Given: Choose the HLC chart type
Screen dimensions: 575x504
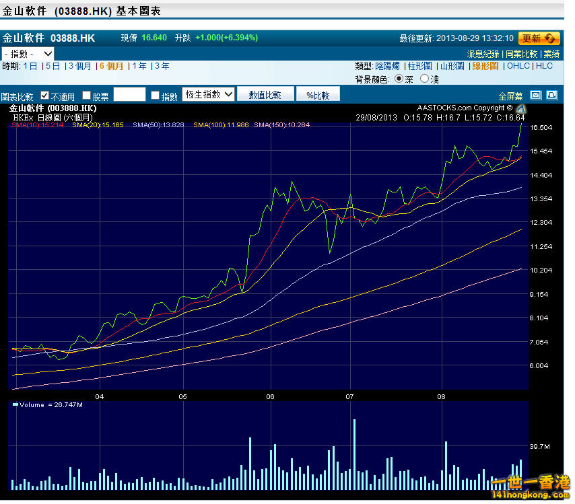Looking at the screenshot, I should point(544,66).
